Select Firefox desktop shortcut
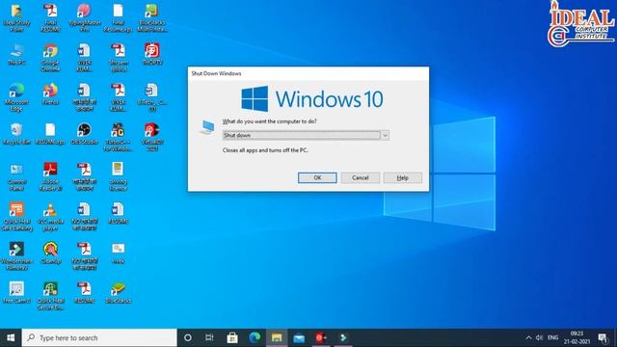Screen dimensions: 617x347 coord(50,94)
